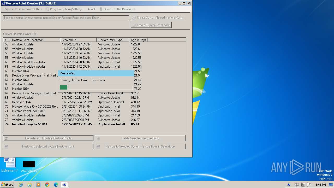Click the restore point creation progress bar
334x188 pixels.
point(96,87)
